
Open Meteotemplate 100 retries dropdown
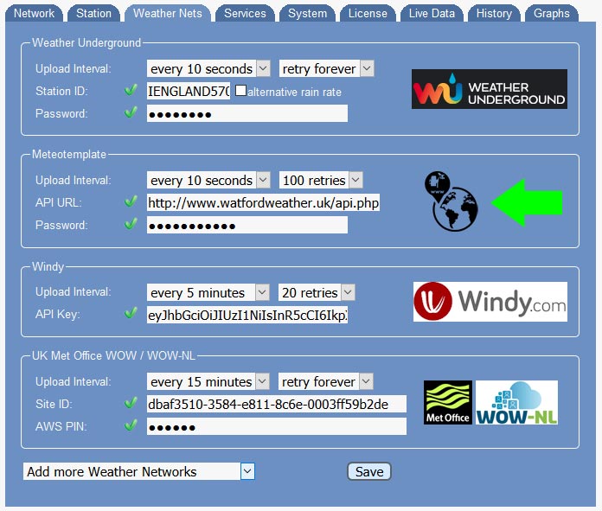(321, 180)
